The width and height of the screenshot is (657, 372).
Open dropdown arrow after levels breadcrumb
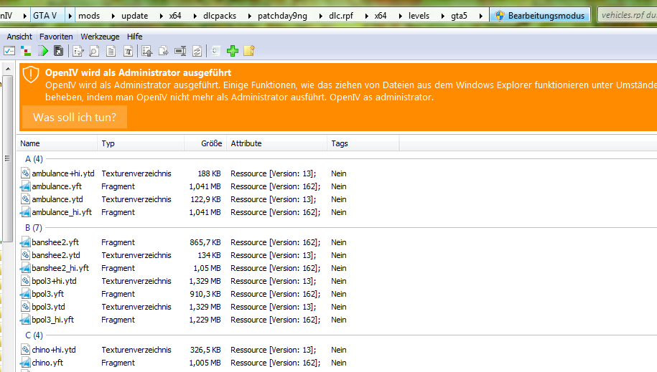pyautogui.click(x=442, y=16)
